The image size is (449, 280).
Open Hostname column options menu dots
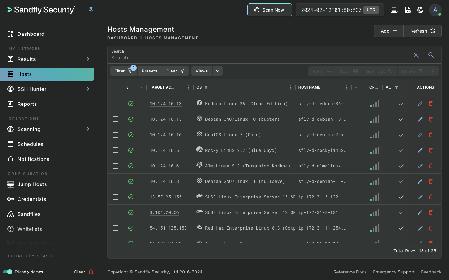click(347, 87)
